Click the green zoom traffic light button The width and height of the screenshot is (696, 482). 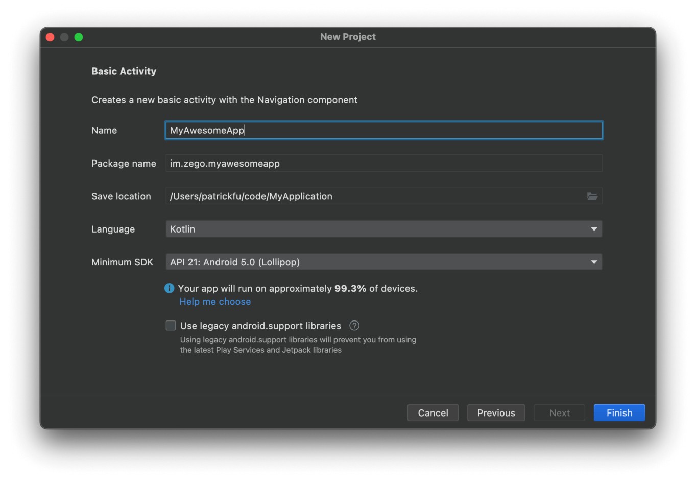pyautogui.click(x=78, y=37)
